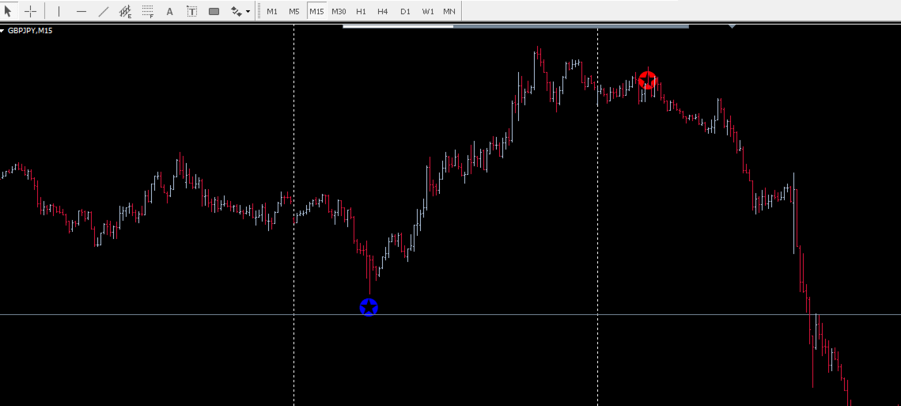Open the arrows tool dropdown arrow
This screenshot has height=406, width=901.
tap(248, 11)
